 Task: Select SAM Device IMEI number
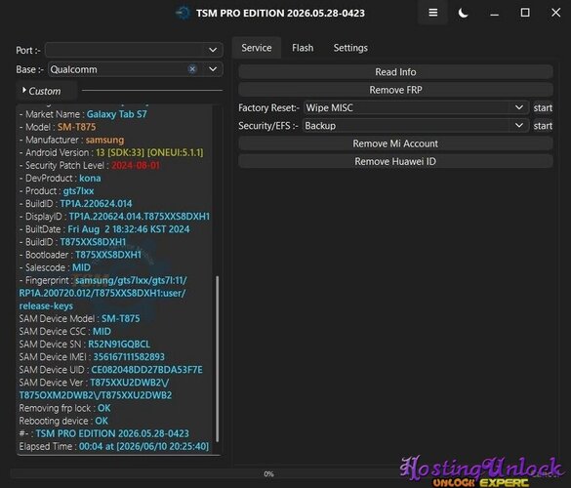pyautogui.click(x=129, y=357)
